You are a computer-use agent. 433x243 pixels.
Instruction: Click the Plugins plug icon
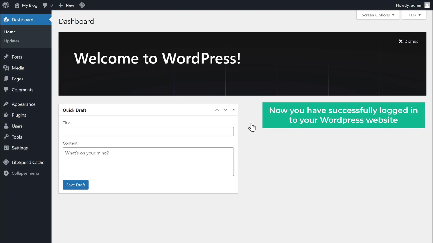[x=6, y=115]
